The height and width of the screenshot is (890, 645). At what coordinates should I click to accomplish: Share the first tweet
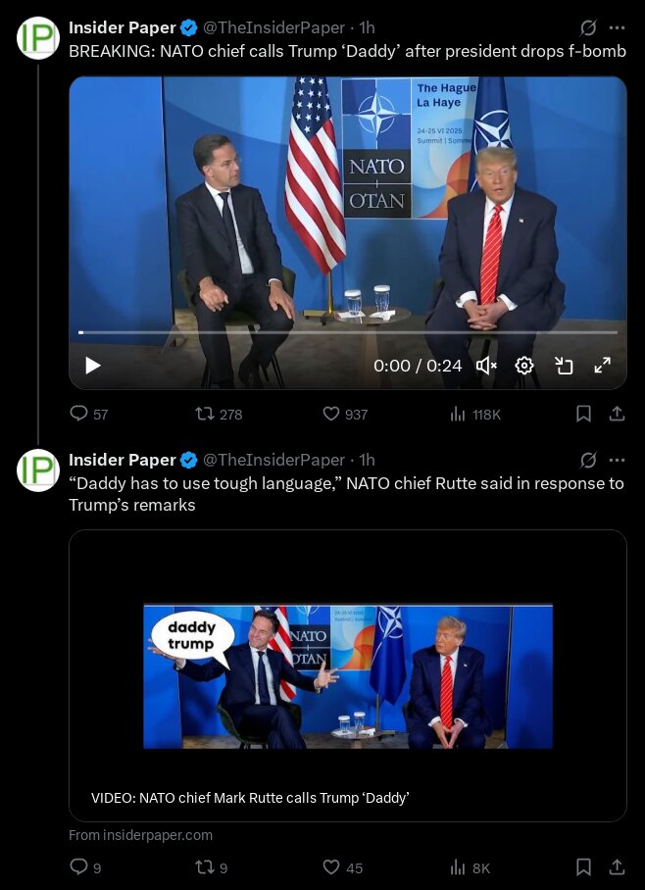pos(618,414)
